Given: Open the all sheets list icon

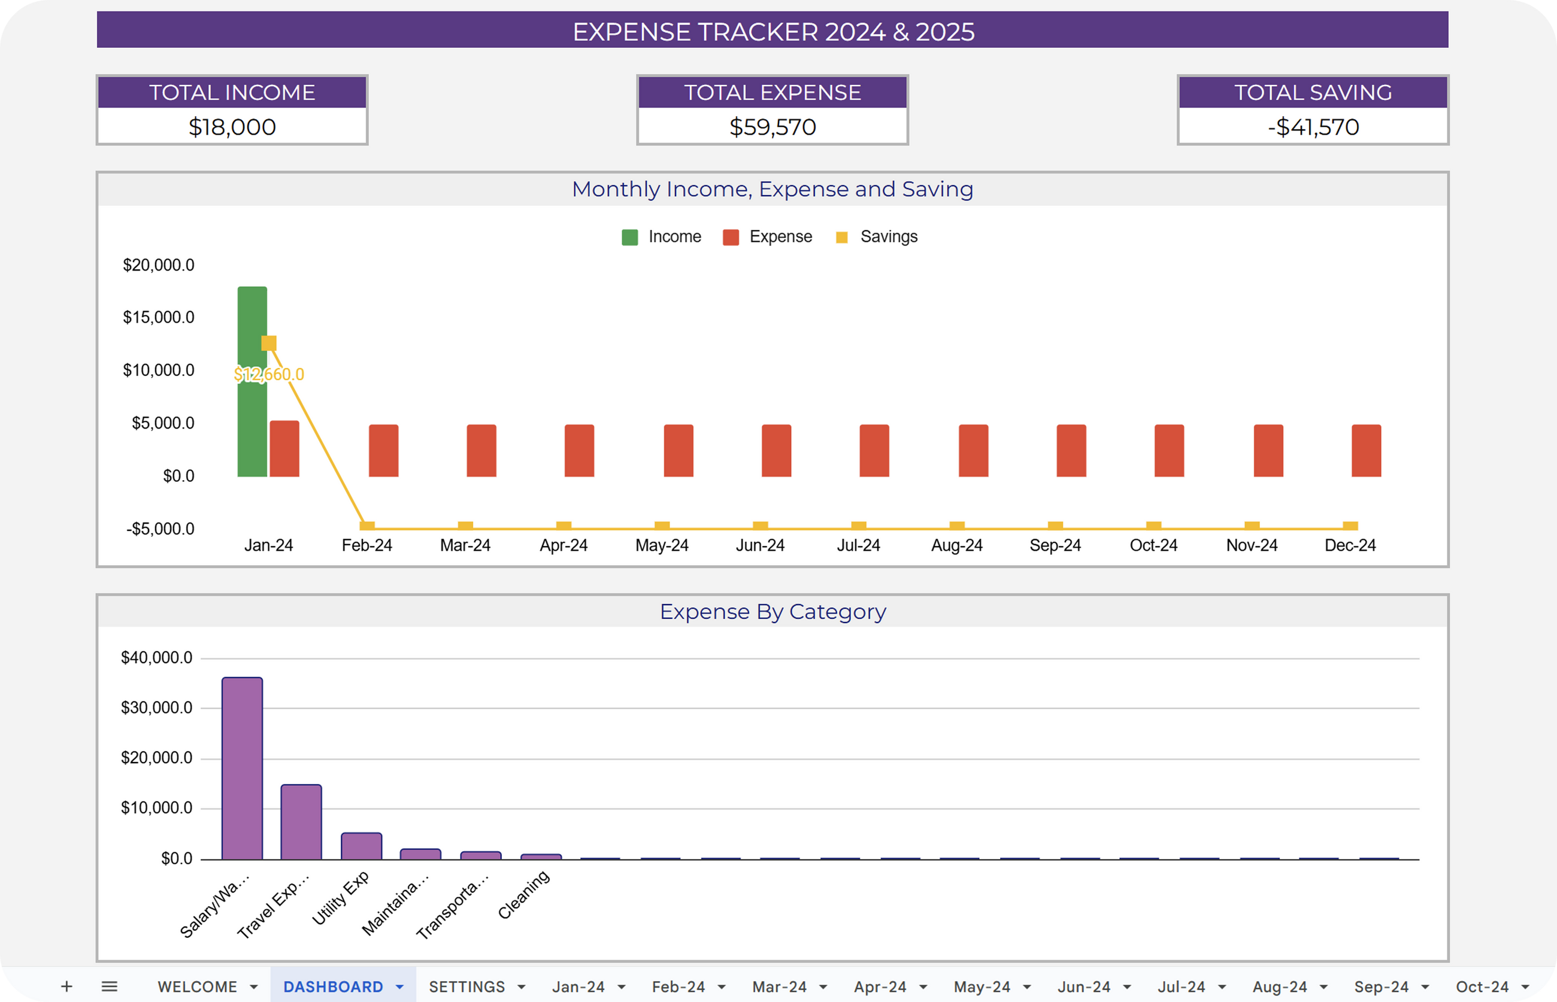Looking at the screenshot, I should click(x=110, y=986).
